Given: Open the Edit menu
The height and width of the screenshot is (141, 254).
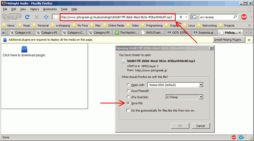Looking at the screenshot, I should click(x=14, y=9).
